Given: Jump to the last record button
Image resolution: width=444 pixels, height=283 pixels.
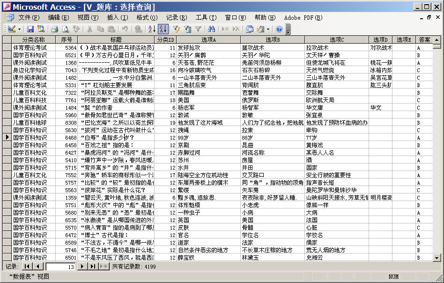Looking at the screenshot, I should click(93, 266).
